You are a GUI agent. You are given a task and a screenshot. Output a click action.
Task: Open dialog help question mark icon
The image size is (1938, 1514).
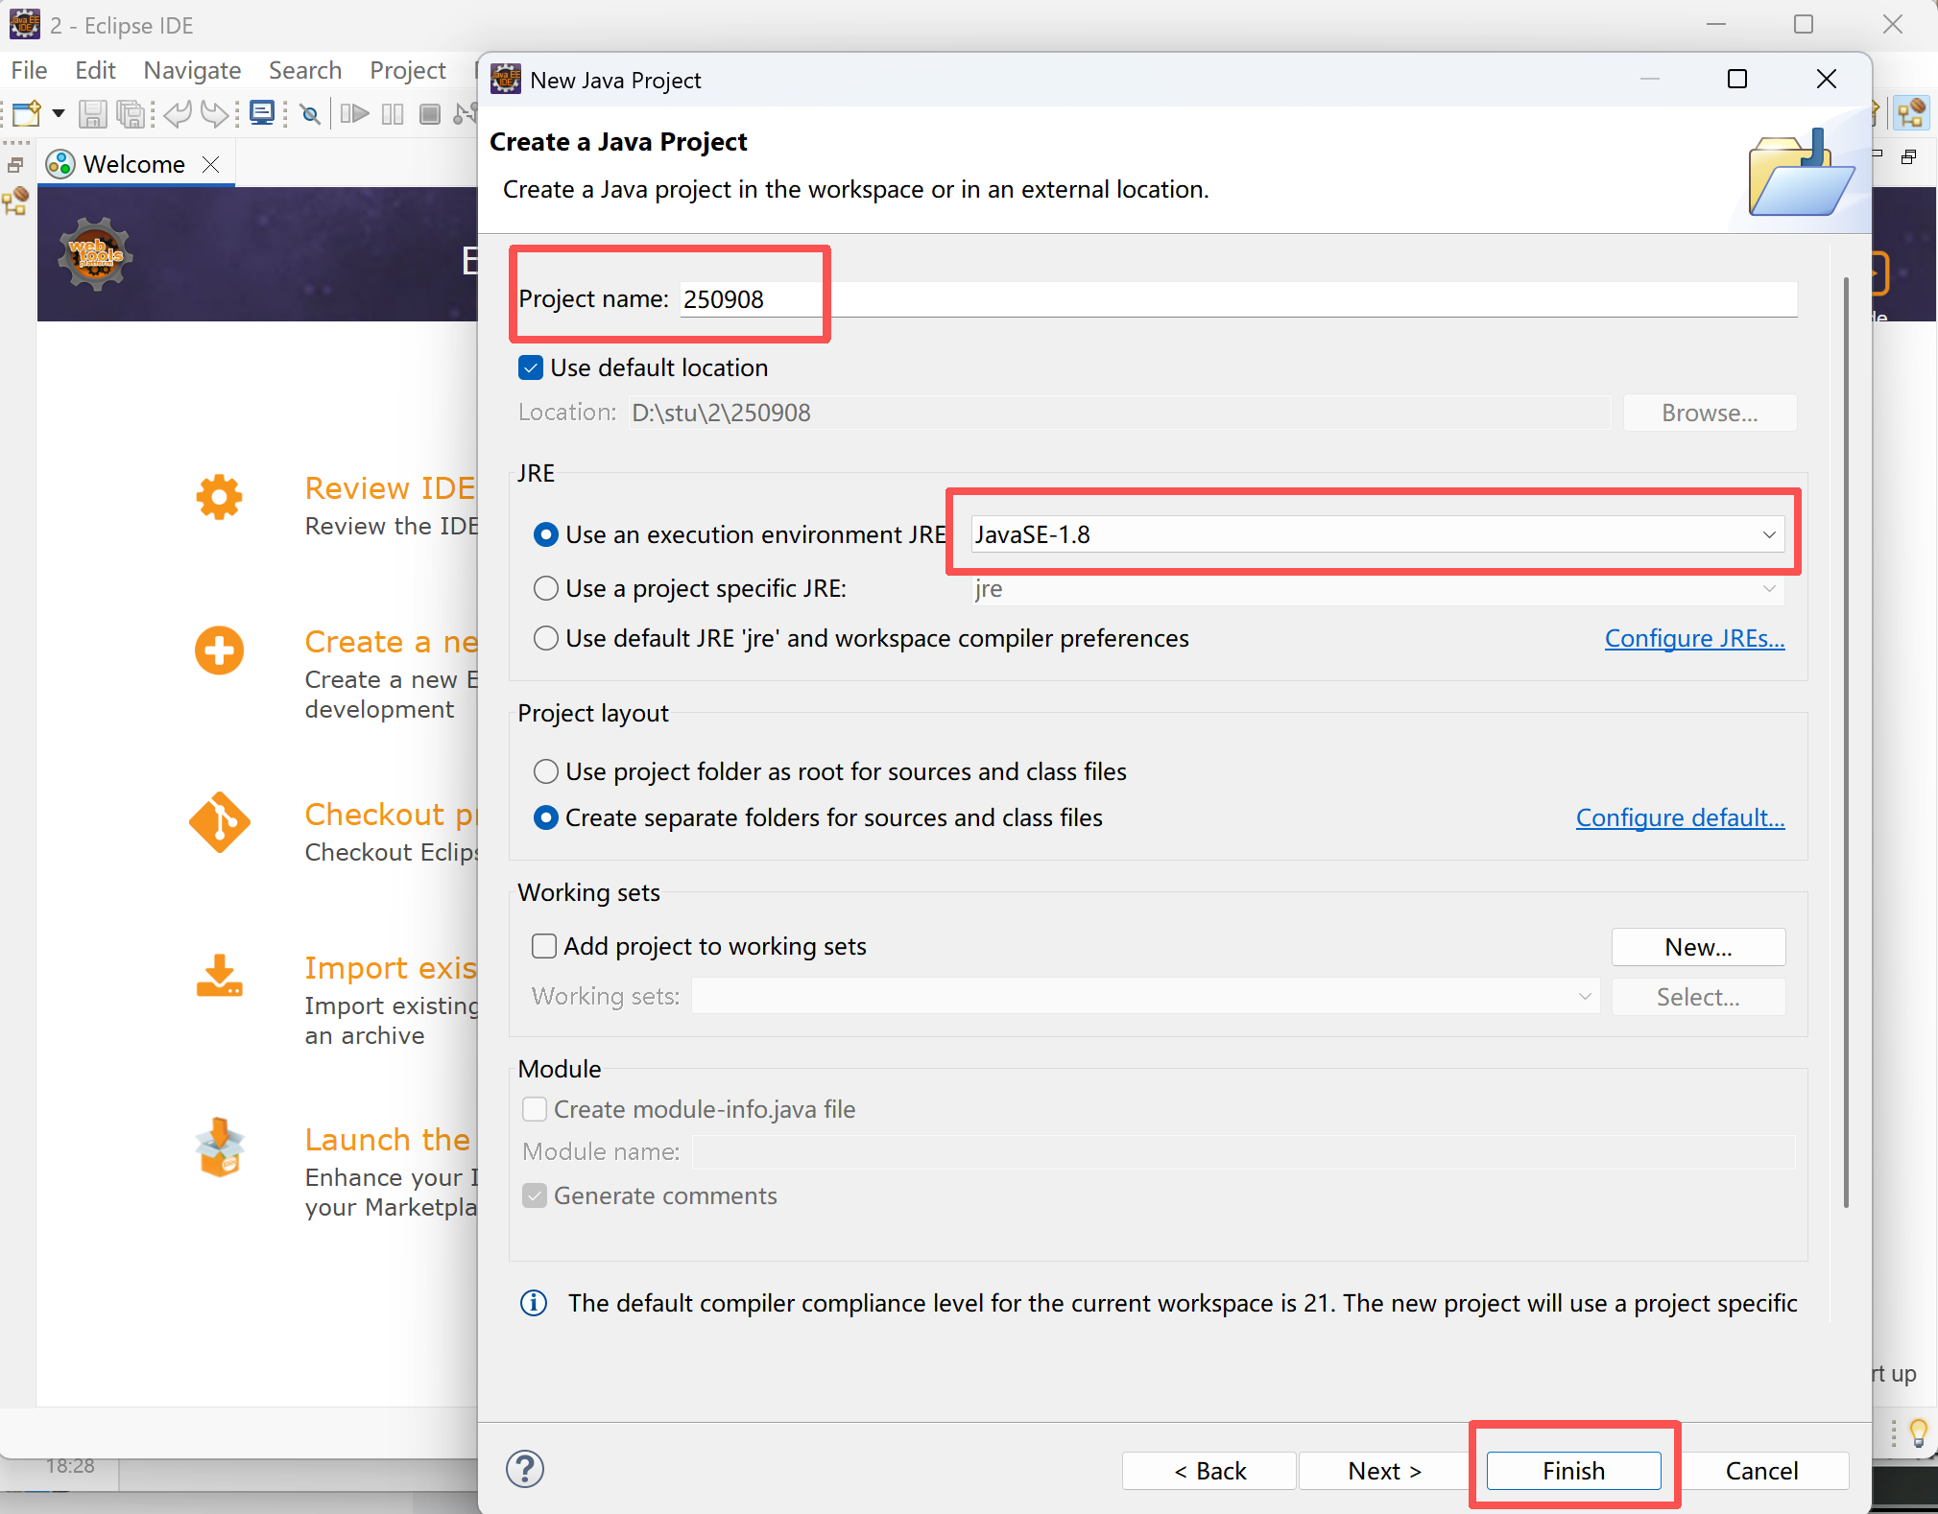(x=525, y=1469)
